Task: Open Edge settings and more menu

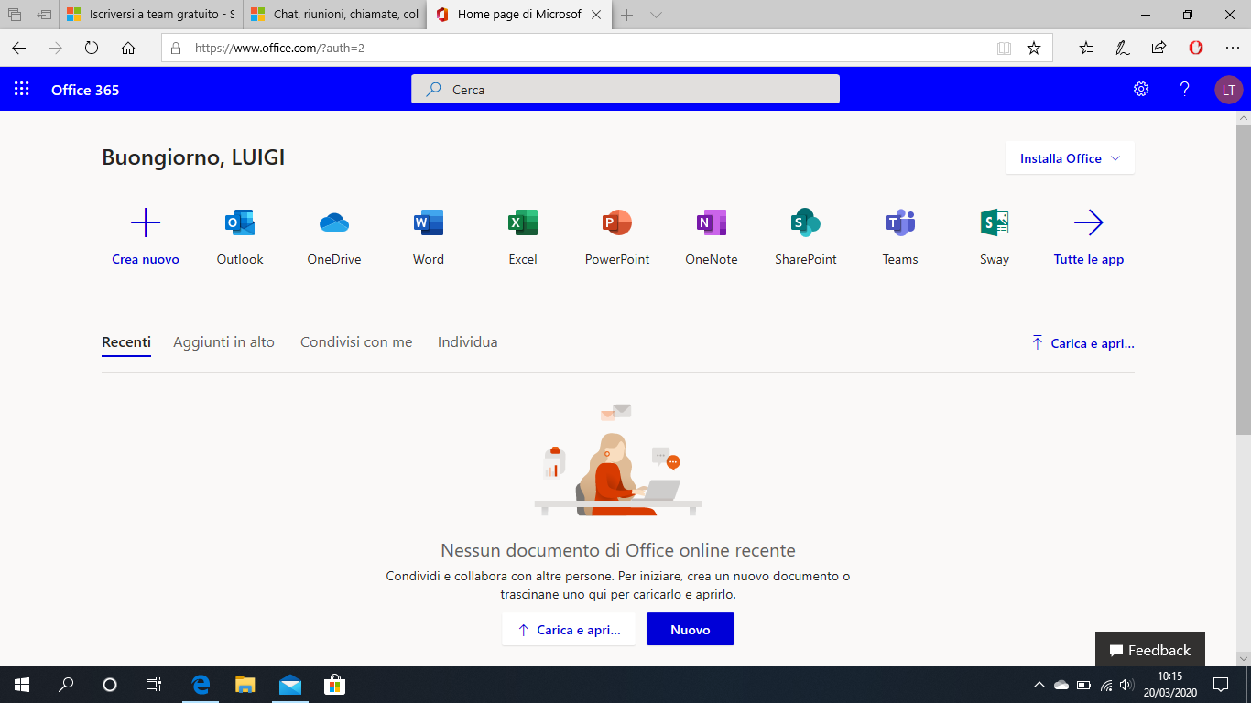Action: [1232, 49]
